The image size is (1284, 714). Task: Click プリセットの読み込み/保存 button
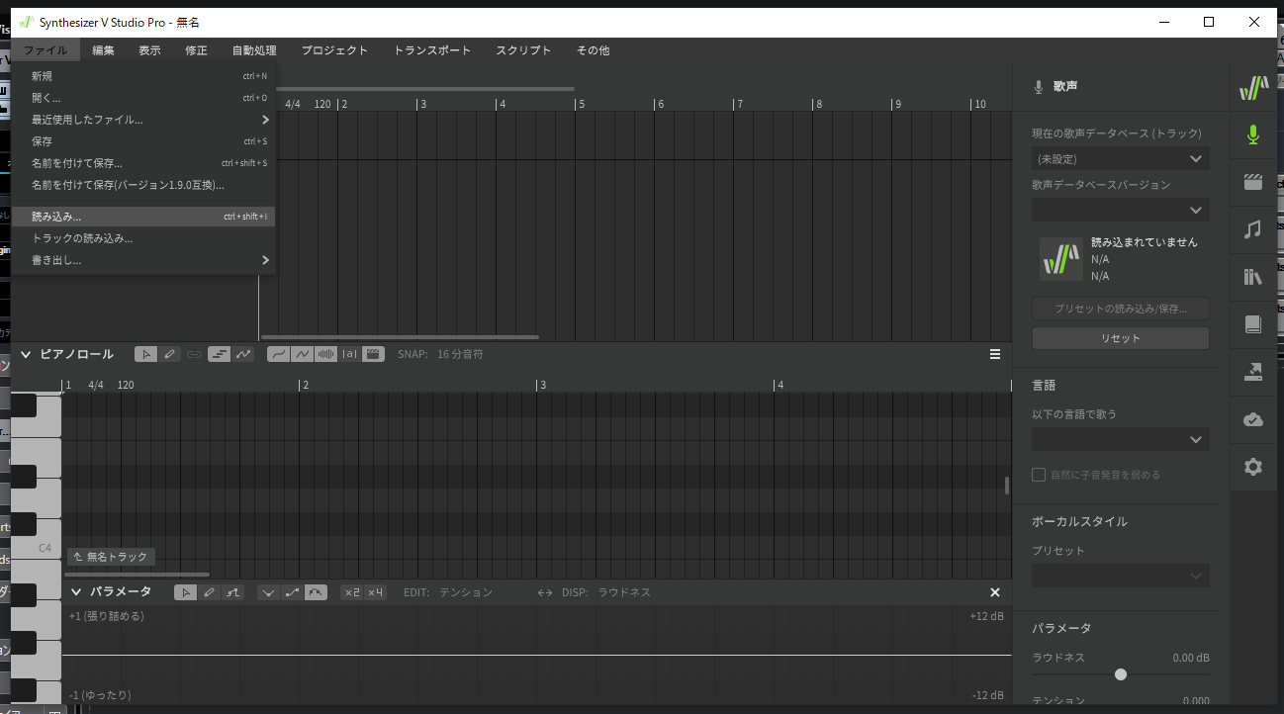1120,309
